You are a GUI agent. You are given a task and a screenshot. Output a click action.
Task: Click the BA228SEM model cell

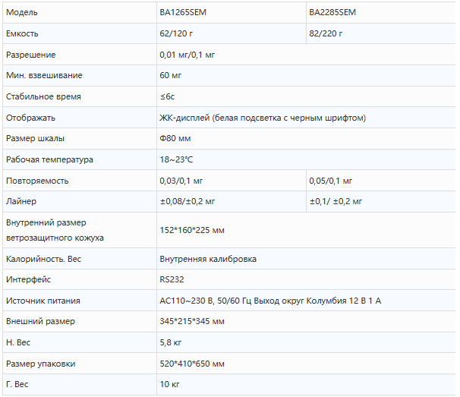[x=332, y=13]
